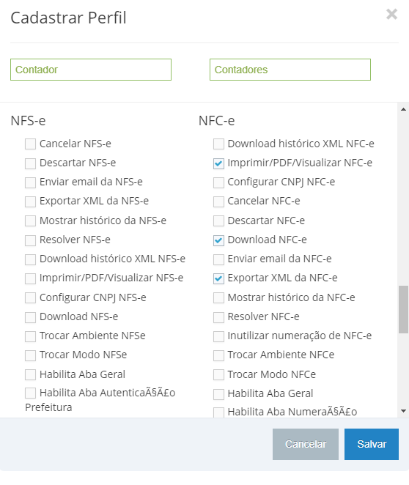
Task: Tick the Cancelar NFC-e checkbox
Action: (218, 201)
